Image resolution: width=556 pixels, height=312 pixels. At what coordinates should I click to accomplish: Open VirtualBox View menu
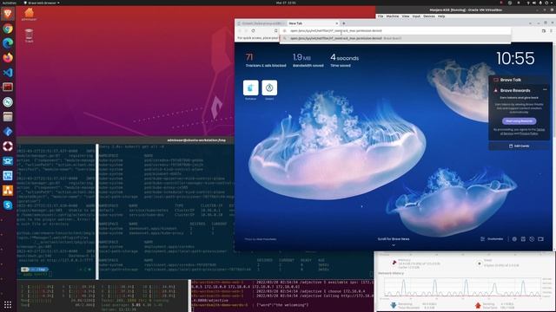click(406, 16)
